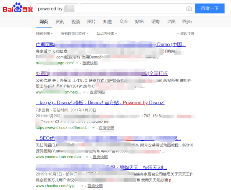The width and height of the screenshot is (231, 190).
Task: Click the 百度一下 search button
Action: [x=210, y=8]
